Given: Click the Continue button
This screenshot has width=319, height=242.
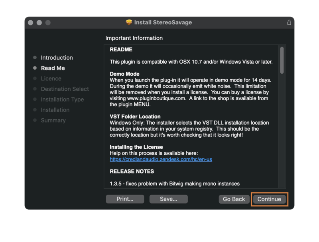Looking at the screenshot, I should point(269,199).
